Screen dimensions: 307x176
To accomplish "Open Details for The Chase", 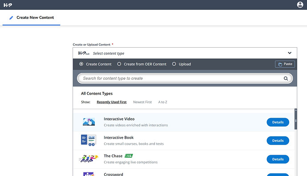I will [x=278, y=159].
